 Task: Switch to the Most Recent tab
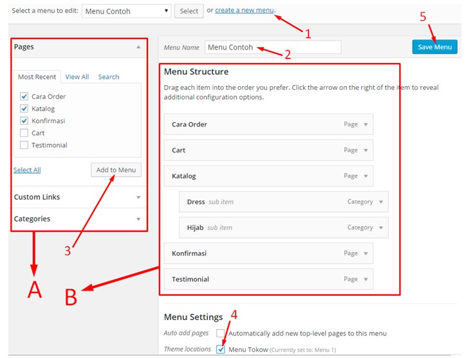37,77
